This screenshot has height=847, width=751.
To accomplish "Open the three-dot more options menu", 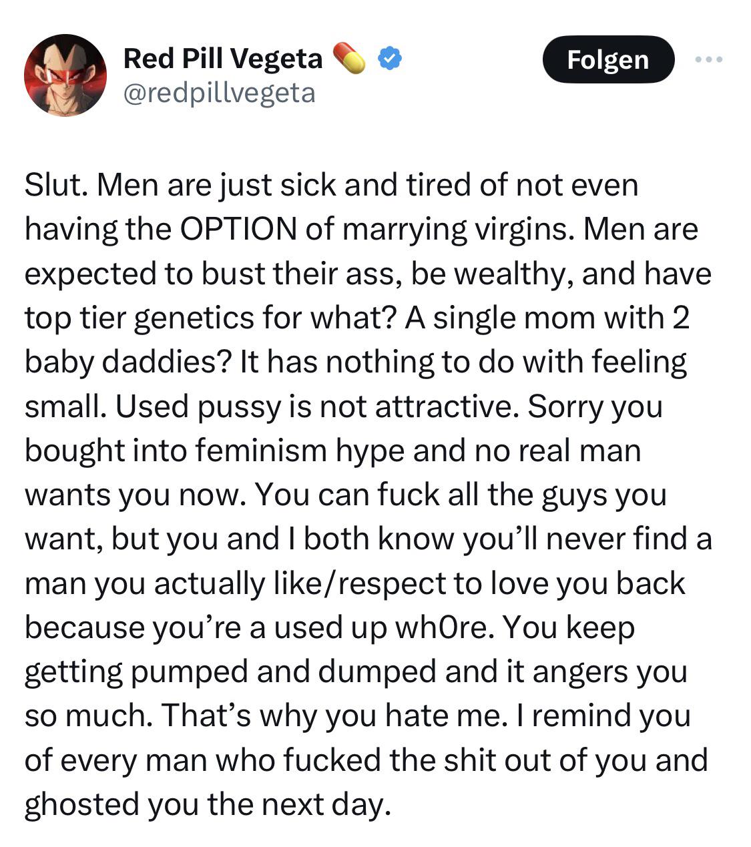I will click(x=708, y=60).
